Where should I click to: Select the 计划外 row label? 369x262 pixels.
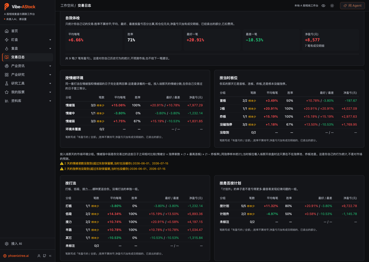click(224, 214)
